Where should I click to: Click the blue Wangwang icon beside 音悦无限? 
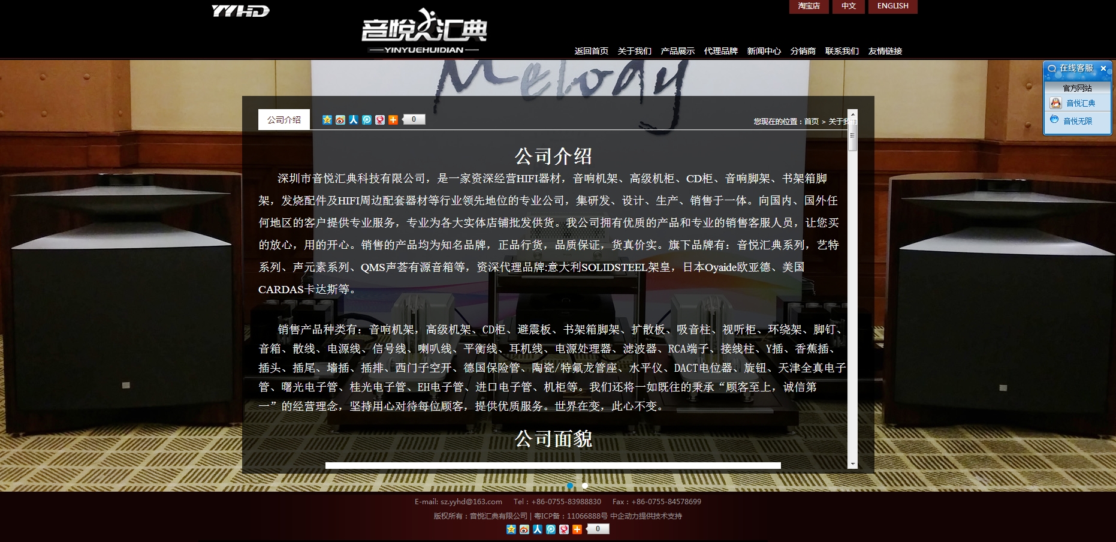point(1054,120)
